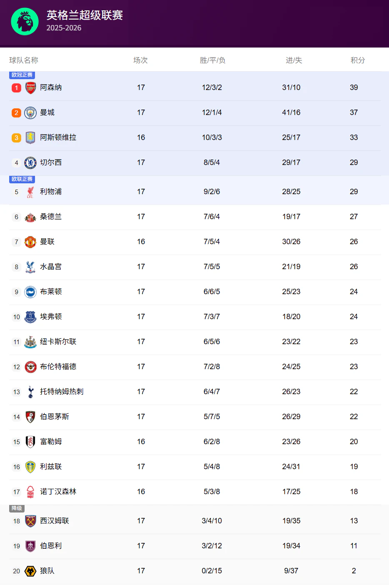
Task: Open team name 阿森纳
Action: pyautogui.click(x=51, y=87)
